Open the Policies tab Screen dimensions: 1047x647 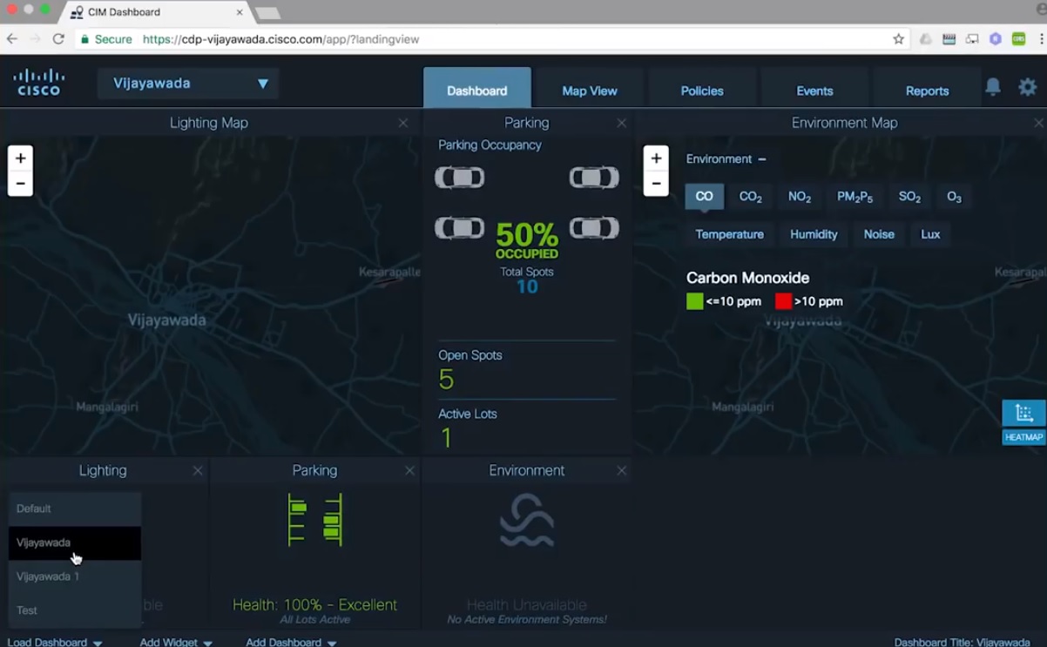pyautogui.click(x=702, y=90)
